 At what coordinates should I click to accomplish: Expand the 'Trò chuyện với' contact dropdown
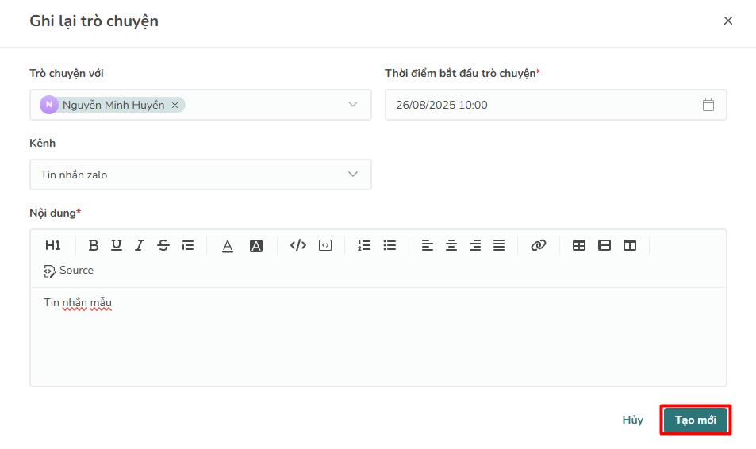(x=353, y=105)
